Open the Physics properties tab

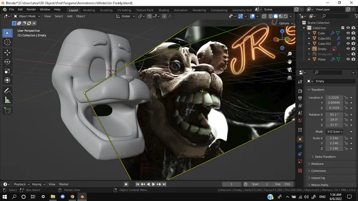300,147
